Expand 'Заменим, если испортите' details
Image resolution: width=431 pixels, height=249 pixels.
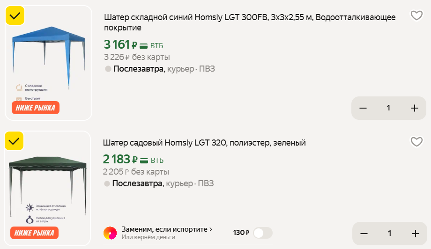167,229
